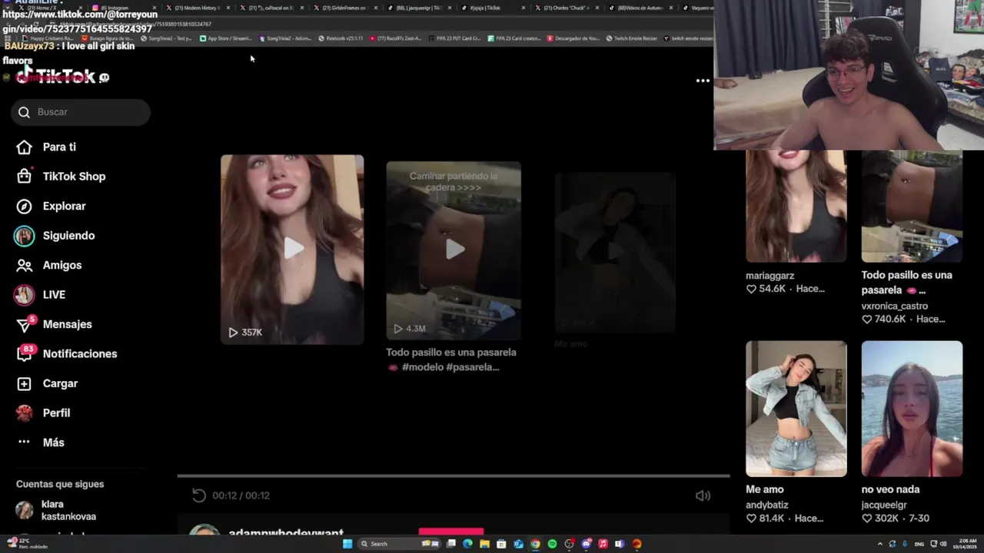Visit the jacqueelgr profile name

click(x=884, y=505)
